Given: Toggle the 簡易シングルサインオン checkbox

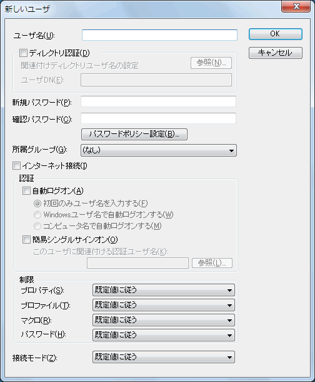Looking at the screenshot, I should [x=26, y=240].
